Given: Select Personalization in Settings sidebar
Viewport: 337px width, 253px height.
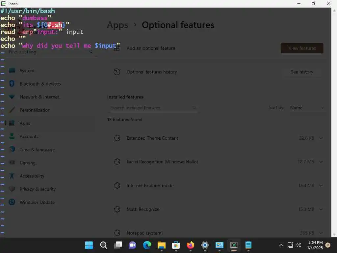Looking at the screenshot, I should pos(35,110).
